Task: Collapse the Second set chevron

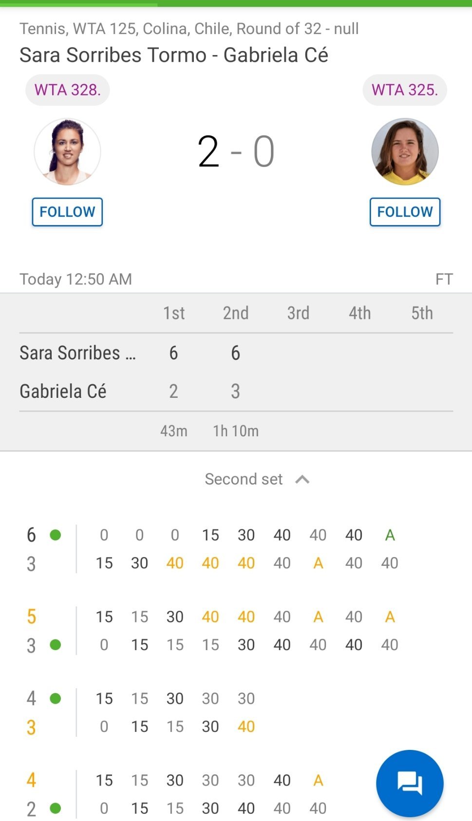Action: point(302,480)
